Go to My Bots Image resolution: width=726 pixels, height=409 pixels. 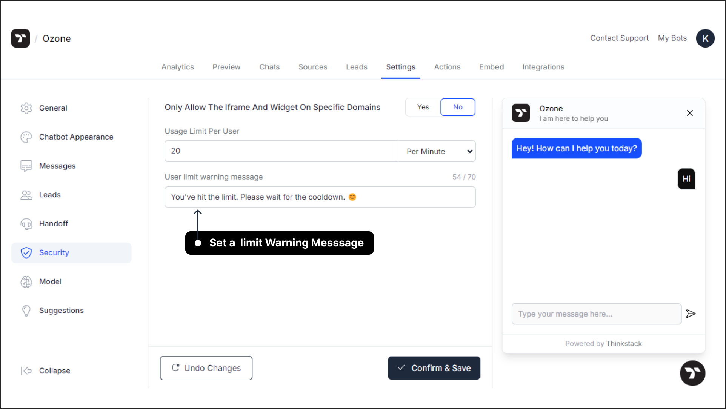point(672,38)
